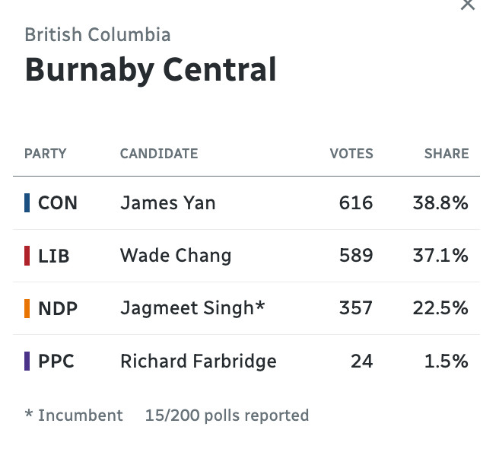Click the CANDIDATE column header
Viewport: 499px width, 449px height.
(159, 154)
